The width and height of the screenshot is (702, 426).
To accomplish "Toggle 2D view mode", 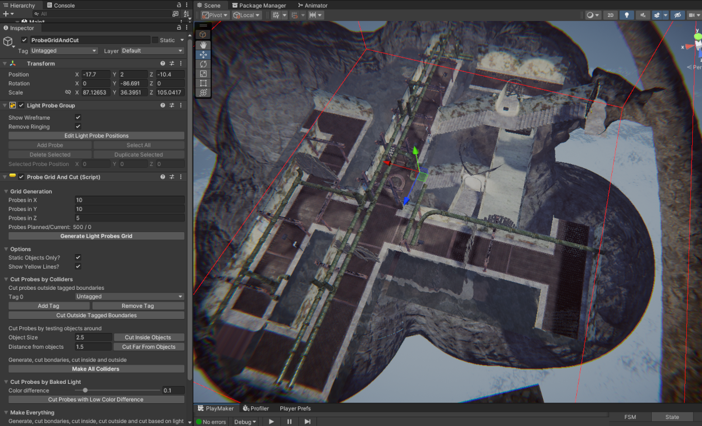I will click(611, 15).
